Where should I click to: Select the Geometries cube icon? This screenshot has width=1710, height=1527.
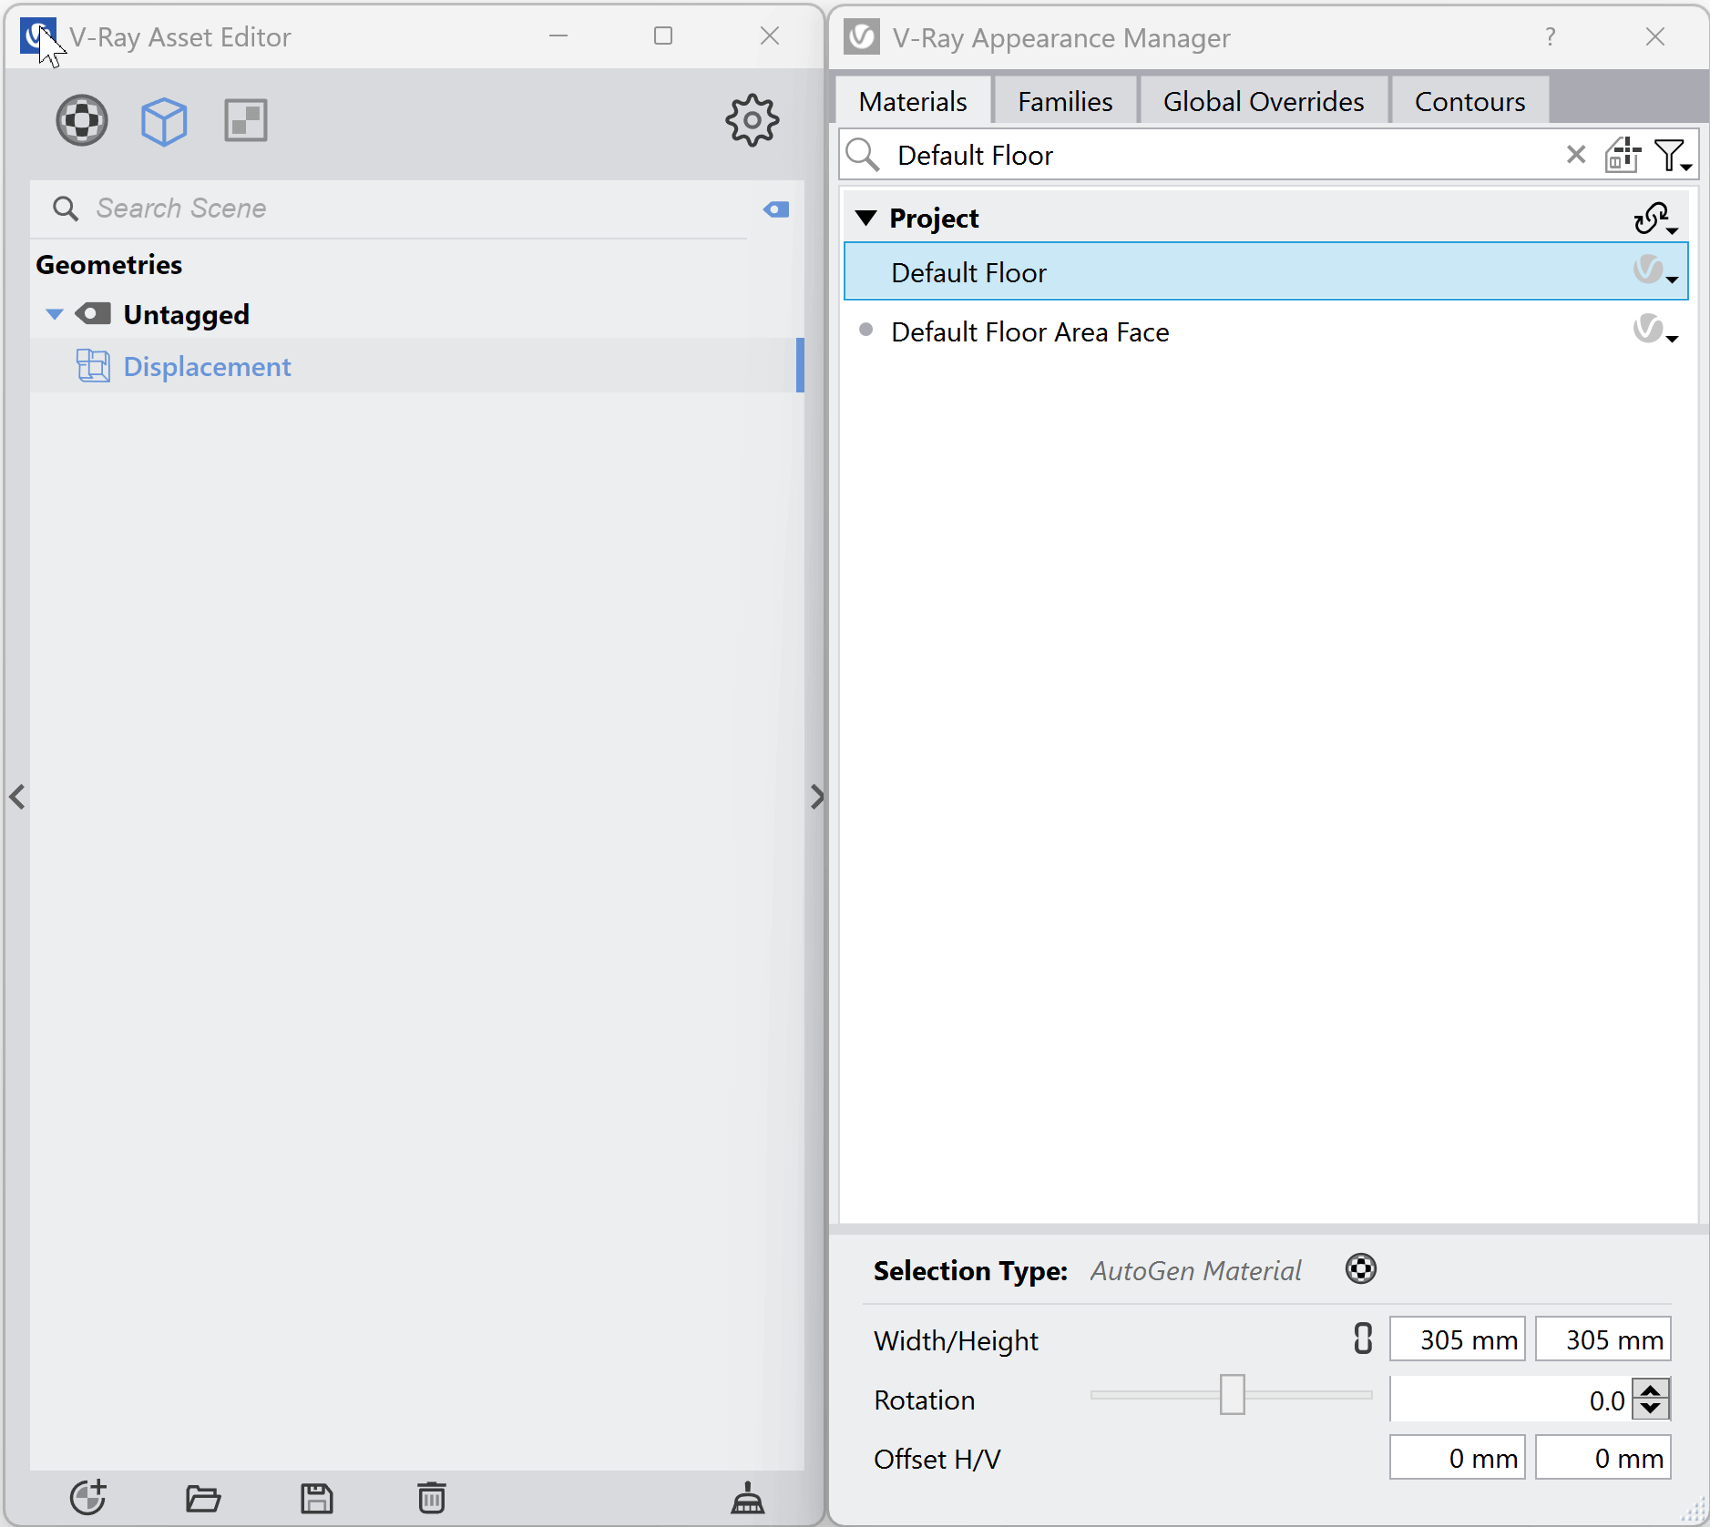[x=164, y=120]
